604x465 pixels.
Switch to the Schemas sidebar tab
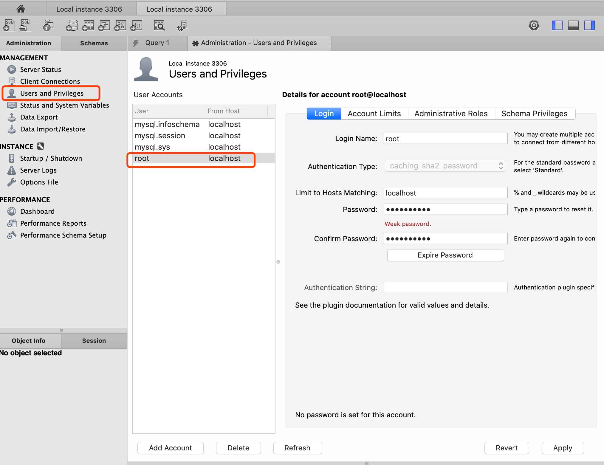point(94,43)
